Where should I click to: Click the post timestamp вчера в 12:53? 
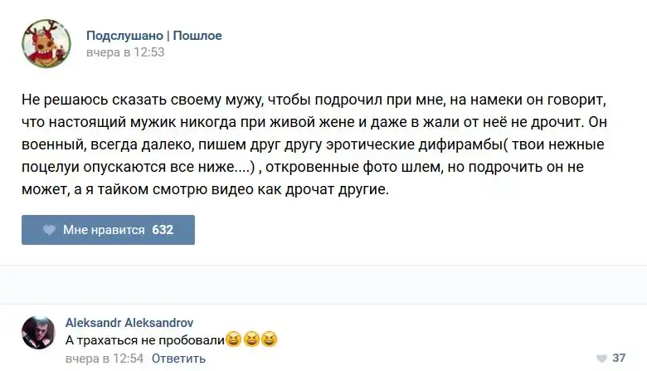(125, 52)
